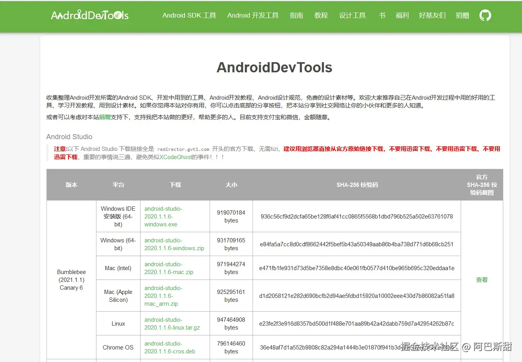Click the 大小 column header

point(231,185)
